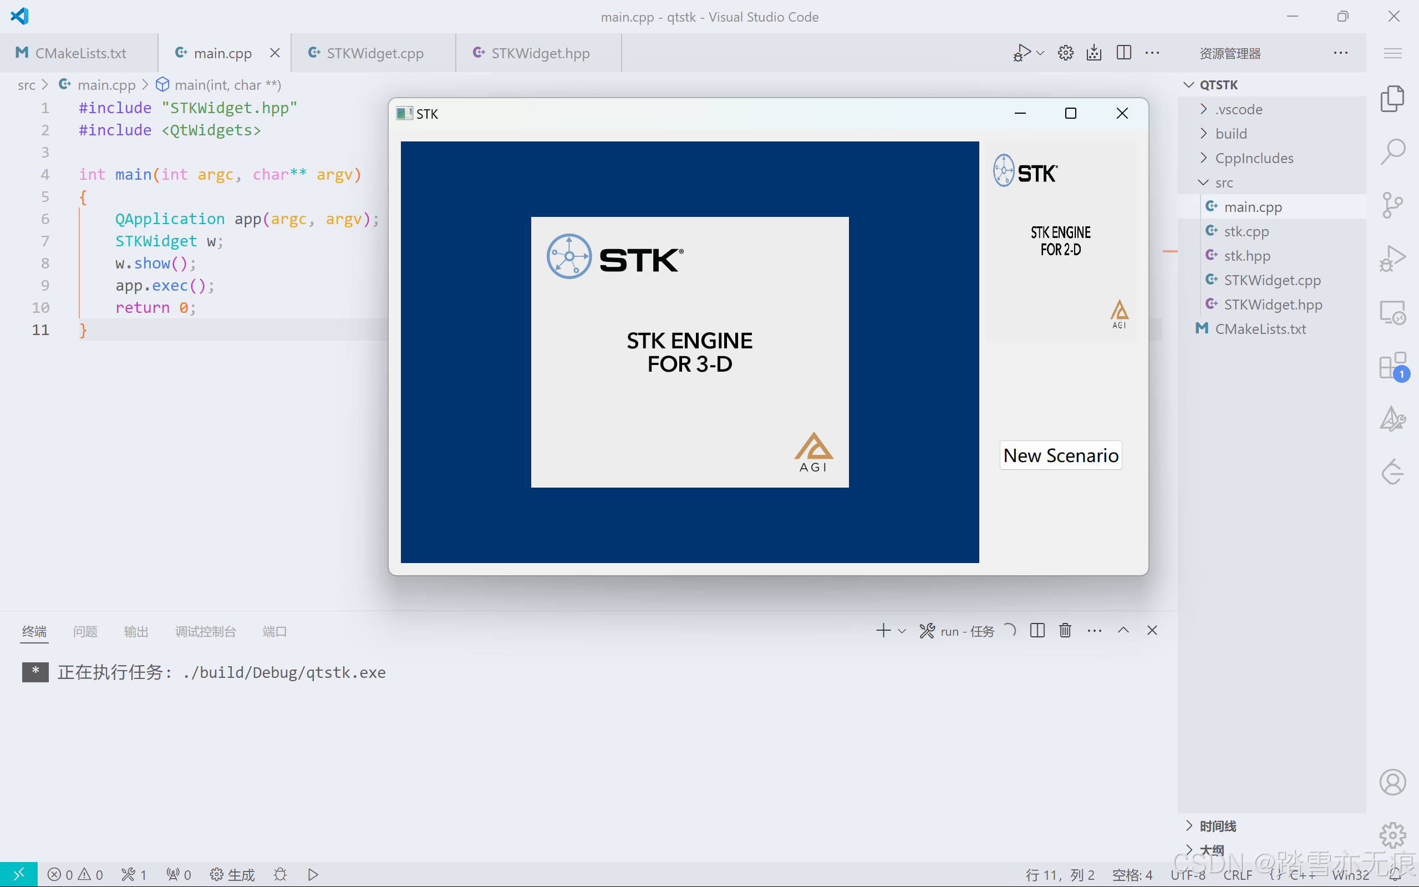The width and height of the screenshot is (1419, 887).
Task: Click New Scenario button in STK window
Action: tap(1060, 455)
